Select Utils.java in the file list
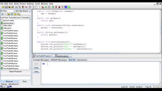The width and height of the screenshot is (162, 91). 7,28
